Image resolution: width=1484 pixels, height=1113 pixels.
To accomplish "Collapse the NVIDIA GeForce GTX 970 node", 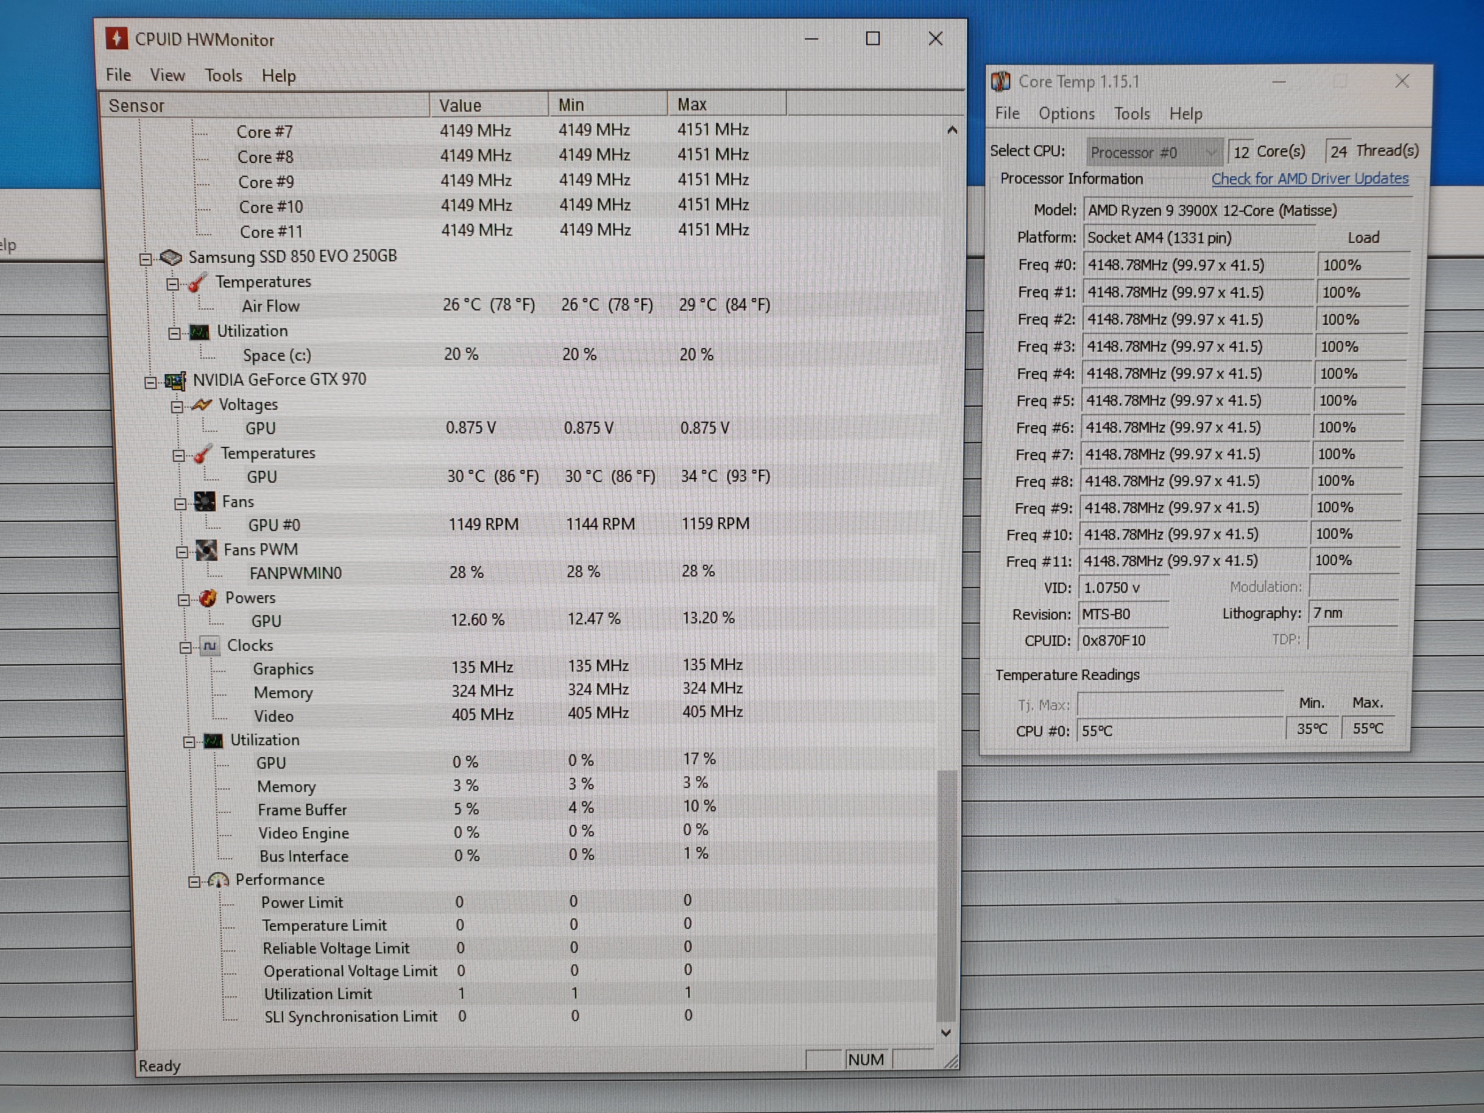I will coord(150,383).
